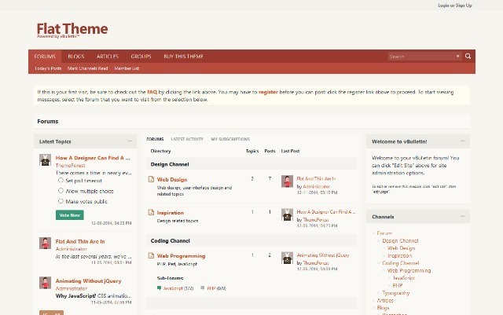Click Today's Posts sub-menu link
This screenshot has height=315, width=503.
click(48, 68)
